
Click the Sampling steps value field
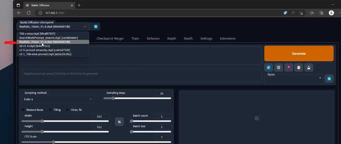[163, 94]
